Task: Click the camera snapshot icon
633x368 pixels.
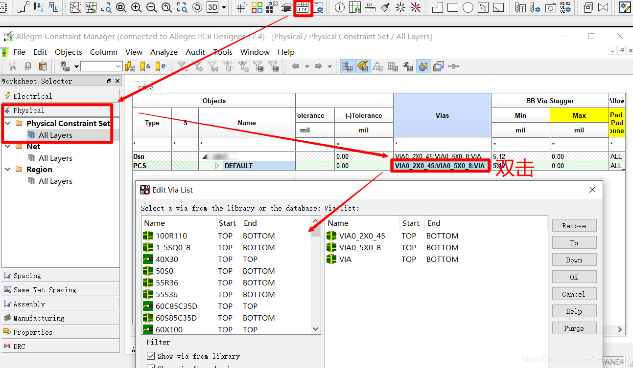Action: pos(551,8)
